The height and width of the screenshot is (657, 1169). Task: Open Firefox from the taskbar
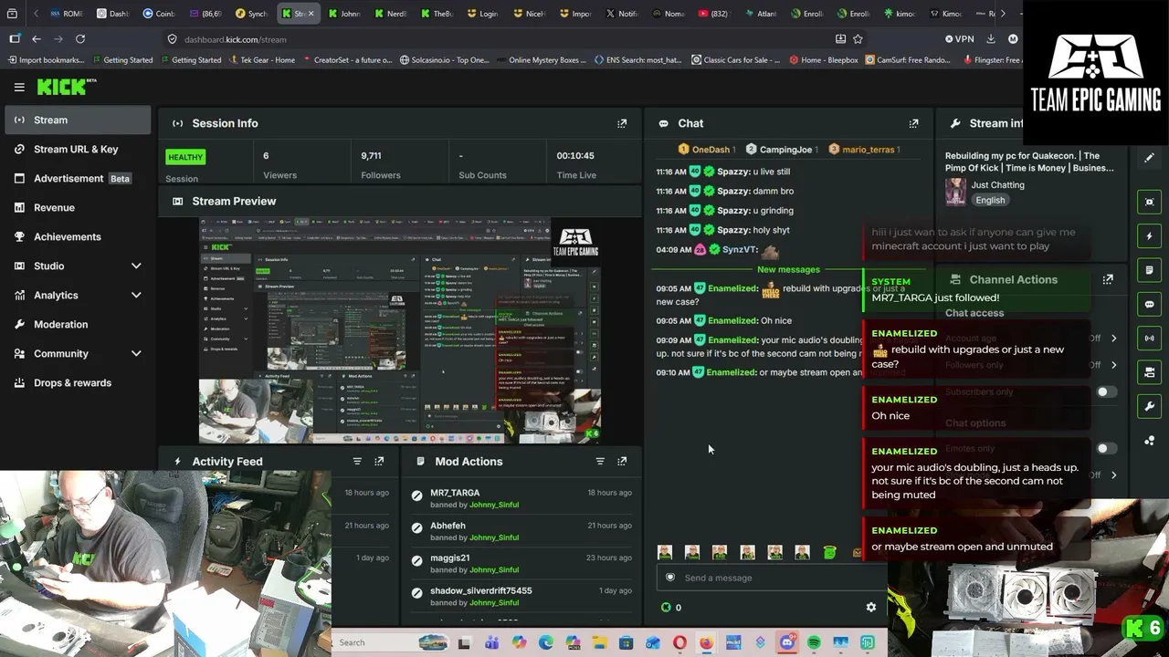[706, 642]
